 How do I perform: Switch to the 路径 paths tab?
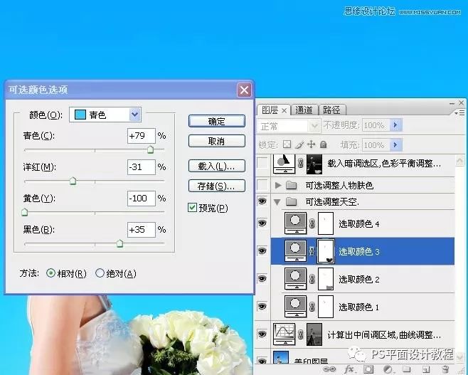click(x=331, y=110)
